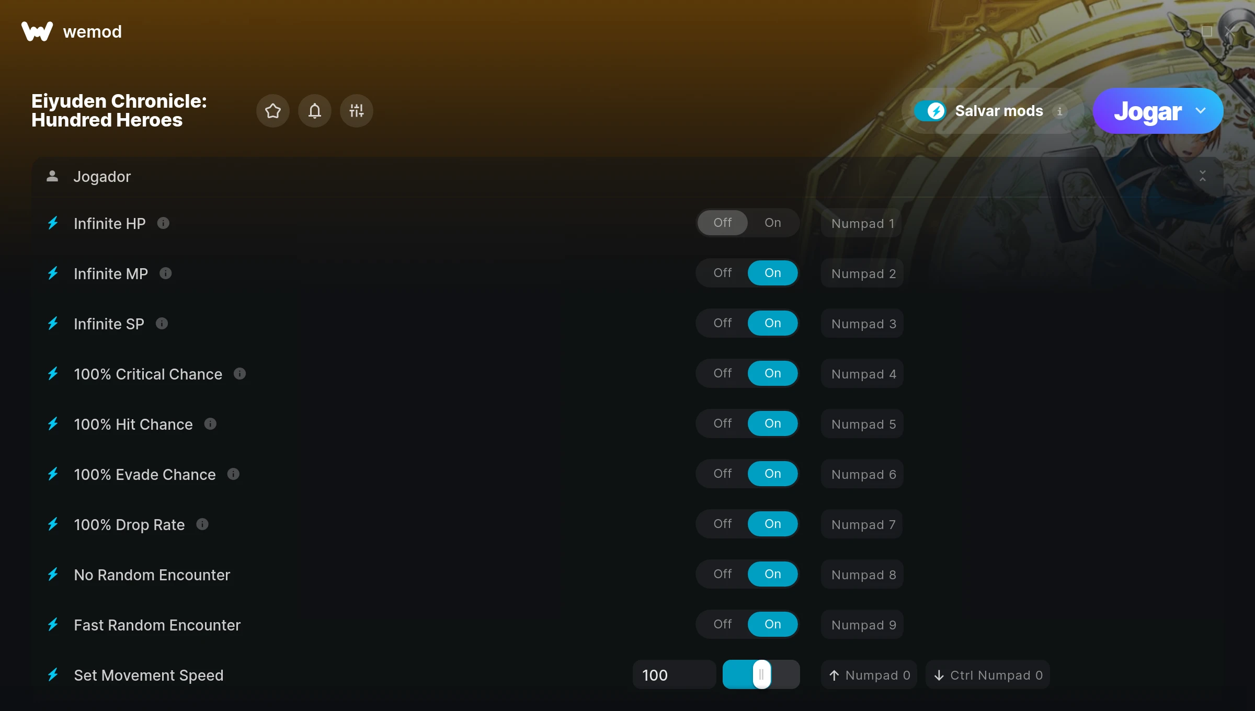Turn off No Random Encounter
The width and height of the screenshot is (1255, 711).
[722, 574]
